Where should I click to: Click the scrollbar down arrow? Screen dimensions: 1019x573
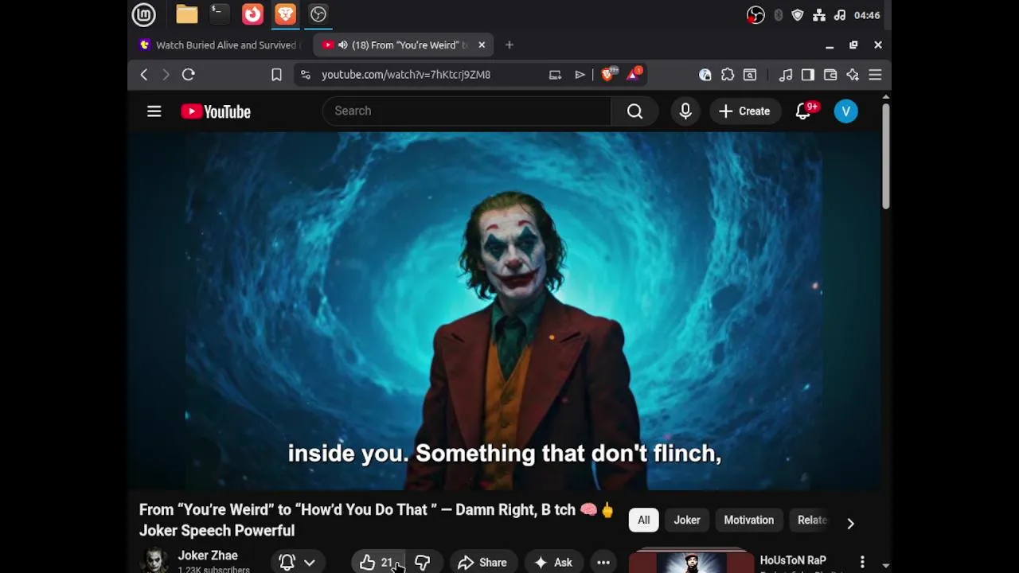pos(885,565)
